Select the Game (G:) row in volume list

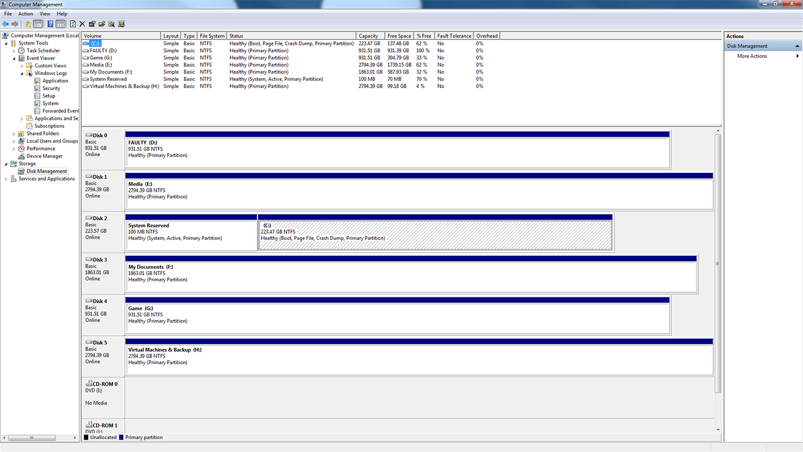click(290, 58)
